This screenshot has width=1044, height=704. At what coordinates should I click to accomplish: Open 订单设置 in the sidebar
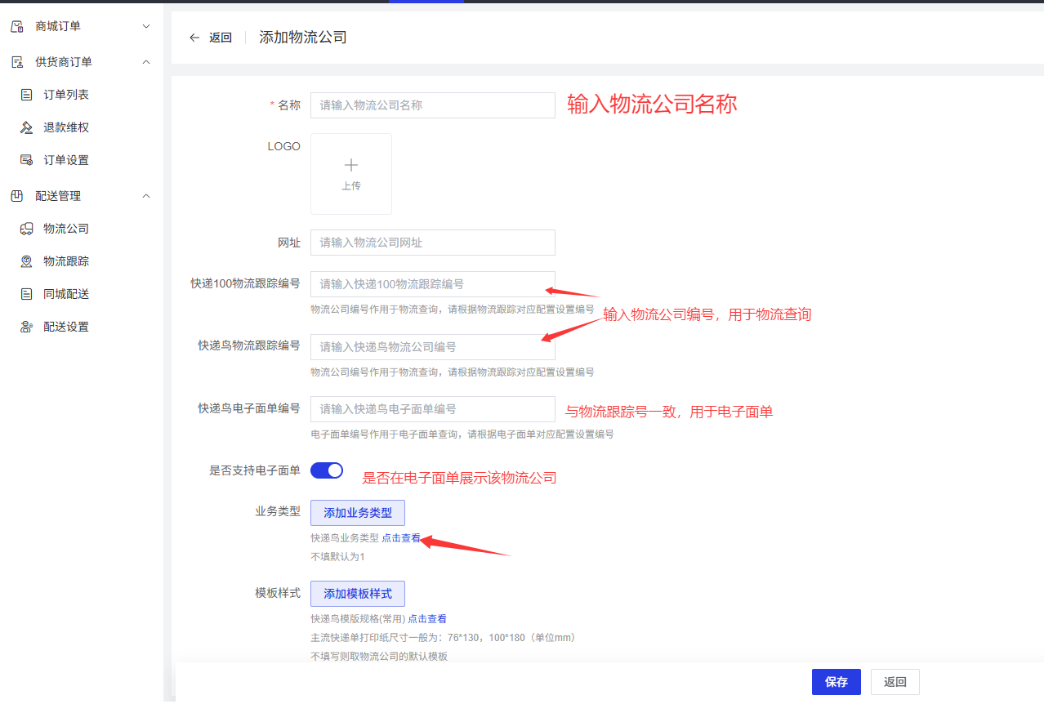[x=66, y=160]
